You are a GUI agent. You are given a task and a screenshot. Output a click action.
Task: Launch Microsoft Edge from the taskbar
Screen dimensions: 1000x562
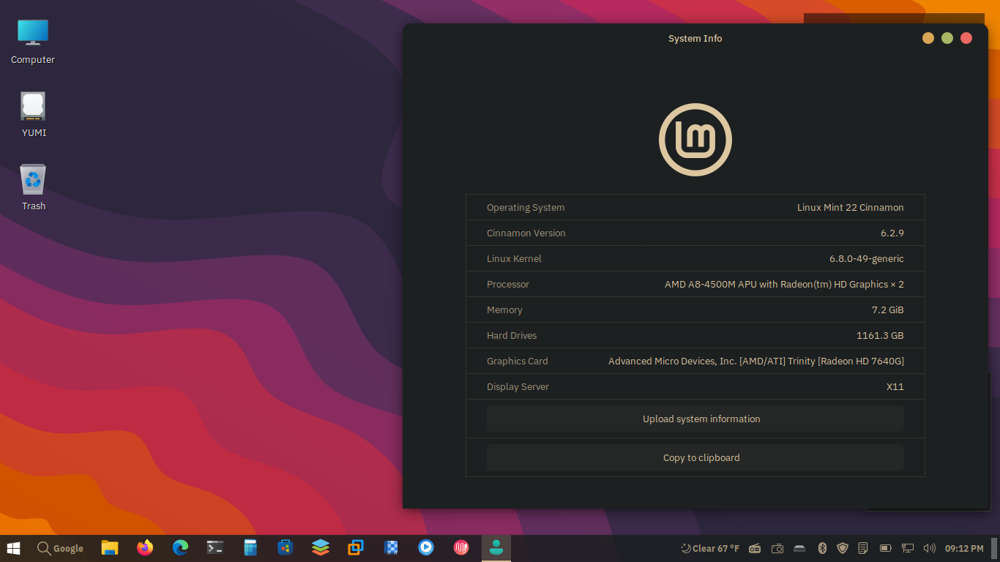click(180, 547)
